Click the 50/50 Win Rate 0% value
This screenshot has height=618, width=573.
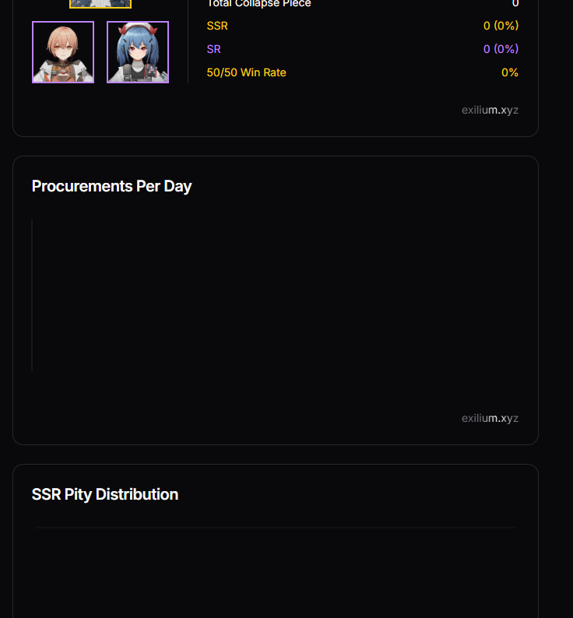510,72
